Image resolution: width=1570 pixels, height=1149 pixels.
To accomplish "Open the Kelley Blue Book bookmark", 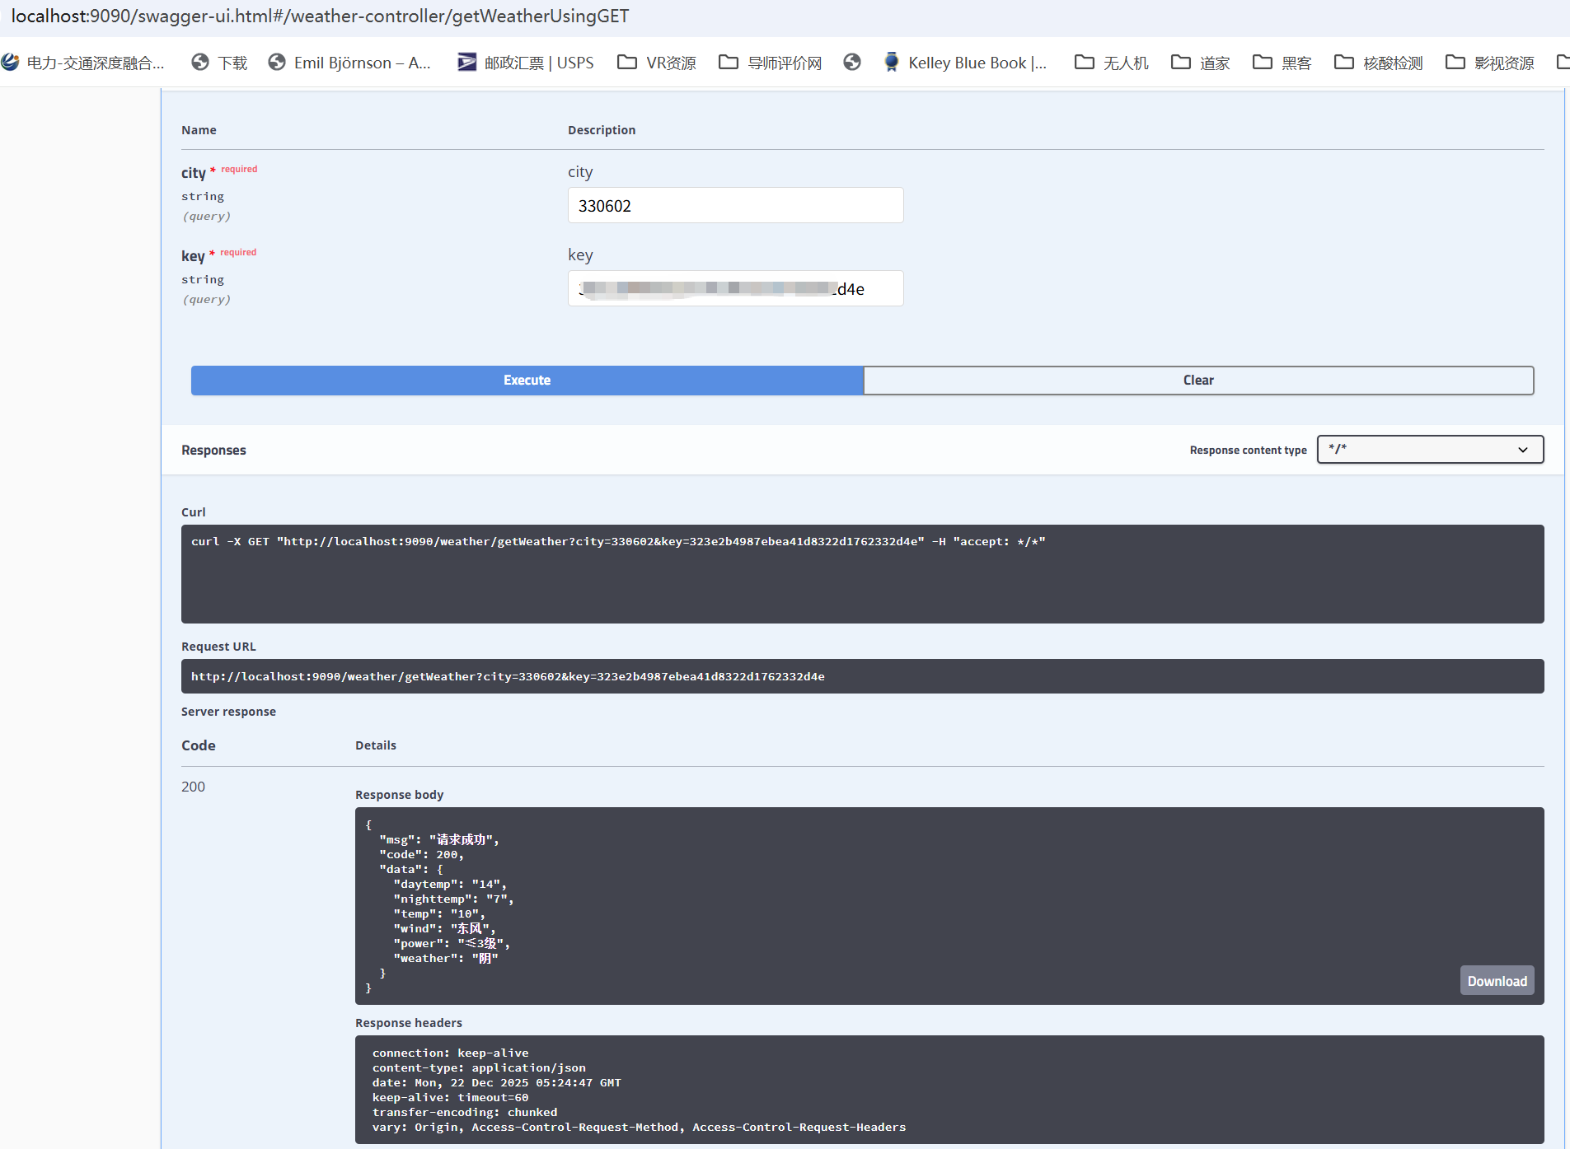I will [x=964, y=63].
